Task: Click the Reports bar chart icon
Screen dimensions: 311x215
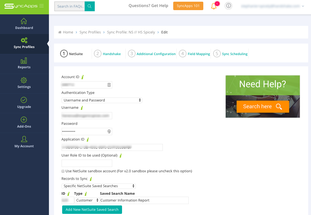Action: pyautogui.click(x=24, y=61)
